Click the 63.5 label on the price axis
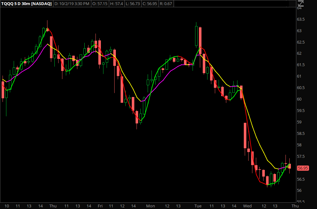Image resolution: width=317 pixels, height=209 pixels. click(301, 19)
